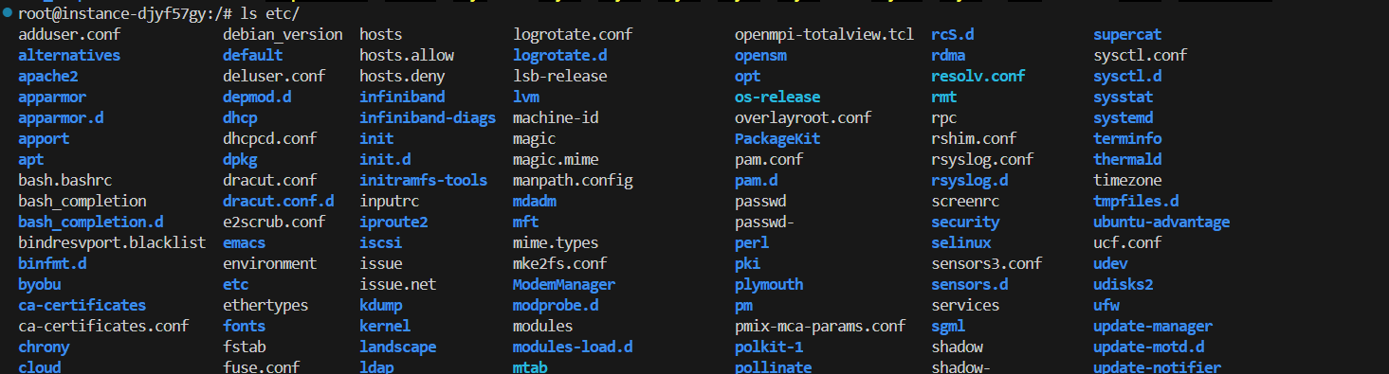Click the kdump directory entry
Screen dimensions: 1389x374
point(380,305)
